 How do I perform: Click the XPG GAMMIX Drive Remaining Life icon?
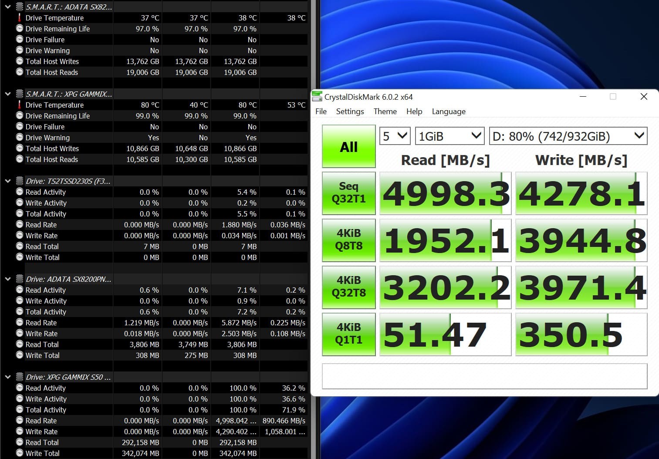[x=19, y=115]
